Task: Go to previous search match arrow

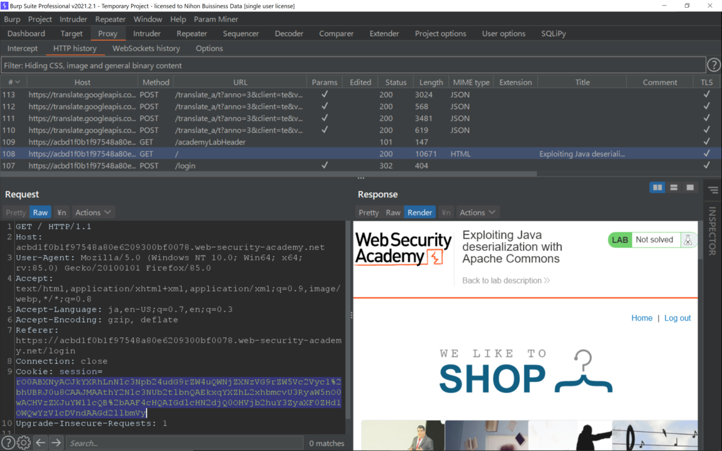Action: pos(40,443)
